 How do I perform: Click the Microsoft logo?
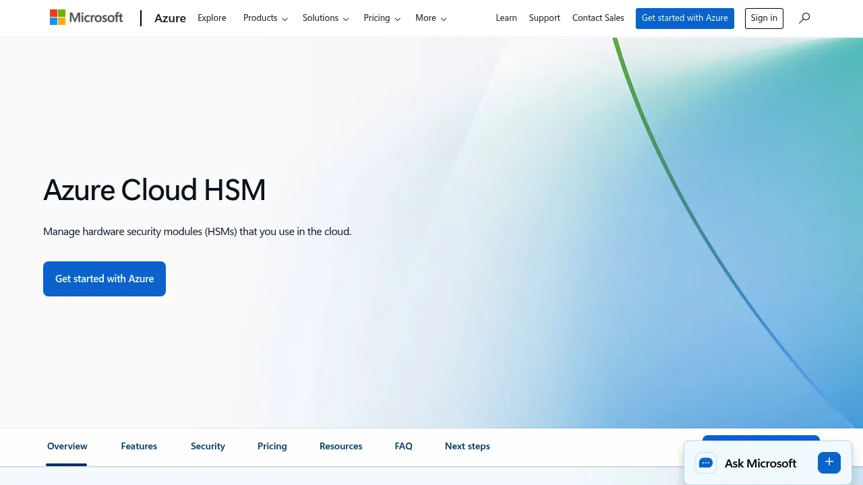pos(86,18)
